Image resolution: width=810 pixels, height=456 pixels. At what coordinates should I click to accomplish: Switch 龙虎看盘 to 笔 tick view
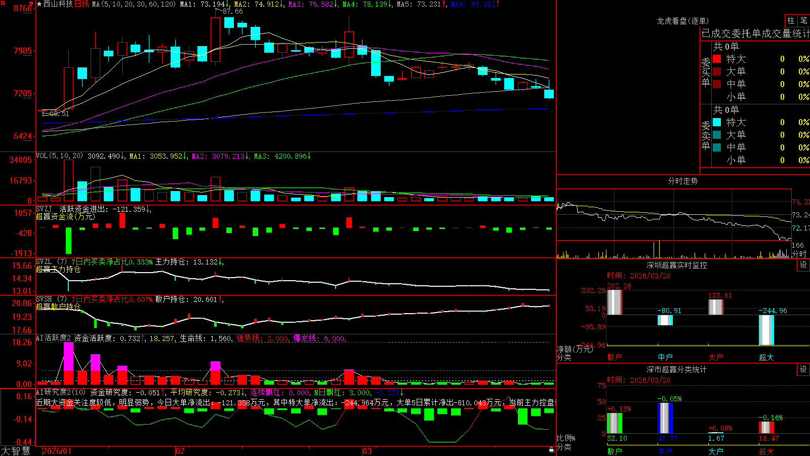(x=803, y=20)
